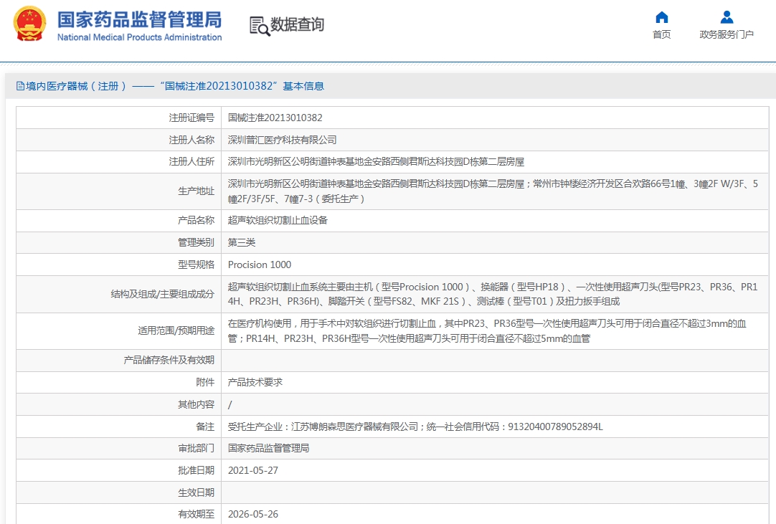Click the 生产地址 production address value
This screenshot has height=524, width=776.
pos(493,191)
